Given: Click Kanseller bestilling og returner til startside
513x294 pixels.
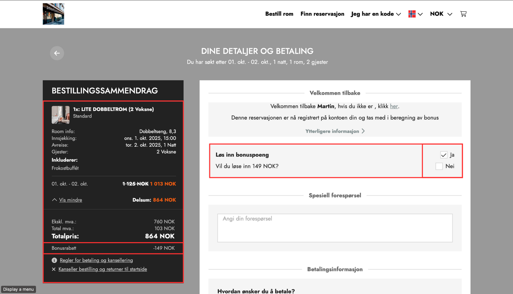Looking at the screenshot, I should click(x=103, y=269).
